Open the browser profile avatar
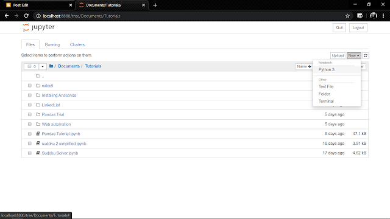390x219 pixels. tap(374, 16)
